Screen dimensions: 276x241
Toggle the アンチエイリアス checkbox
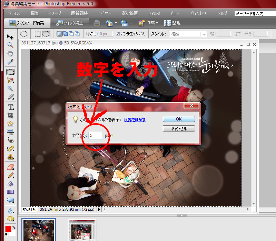118,33
